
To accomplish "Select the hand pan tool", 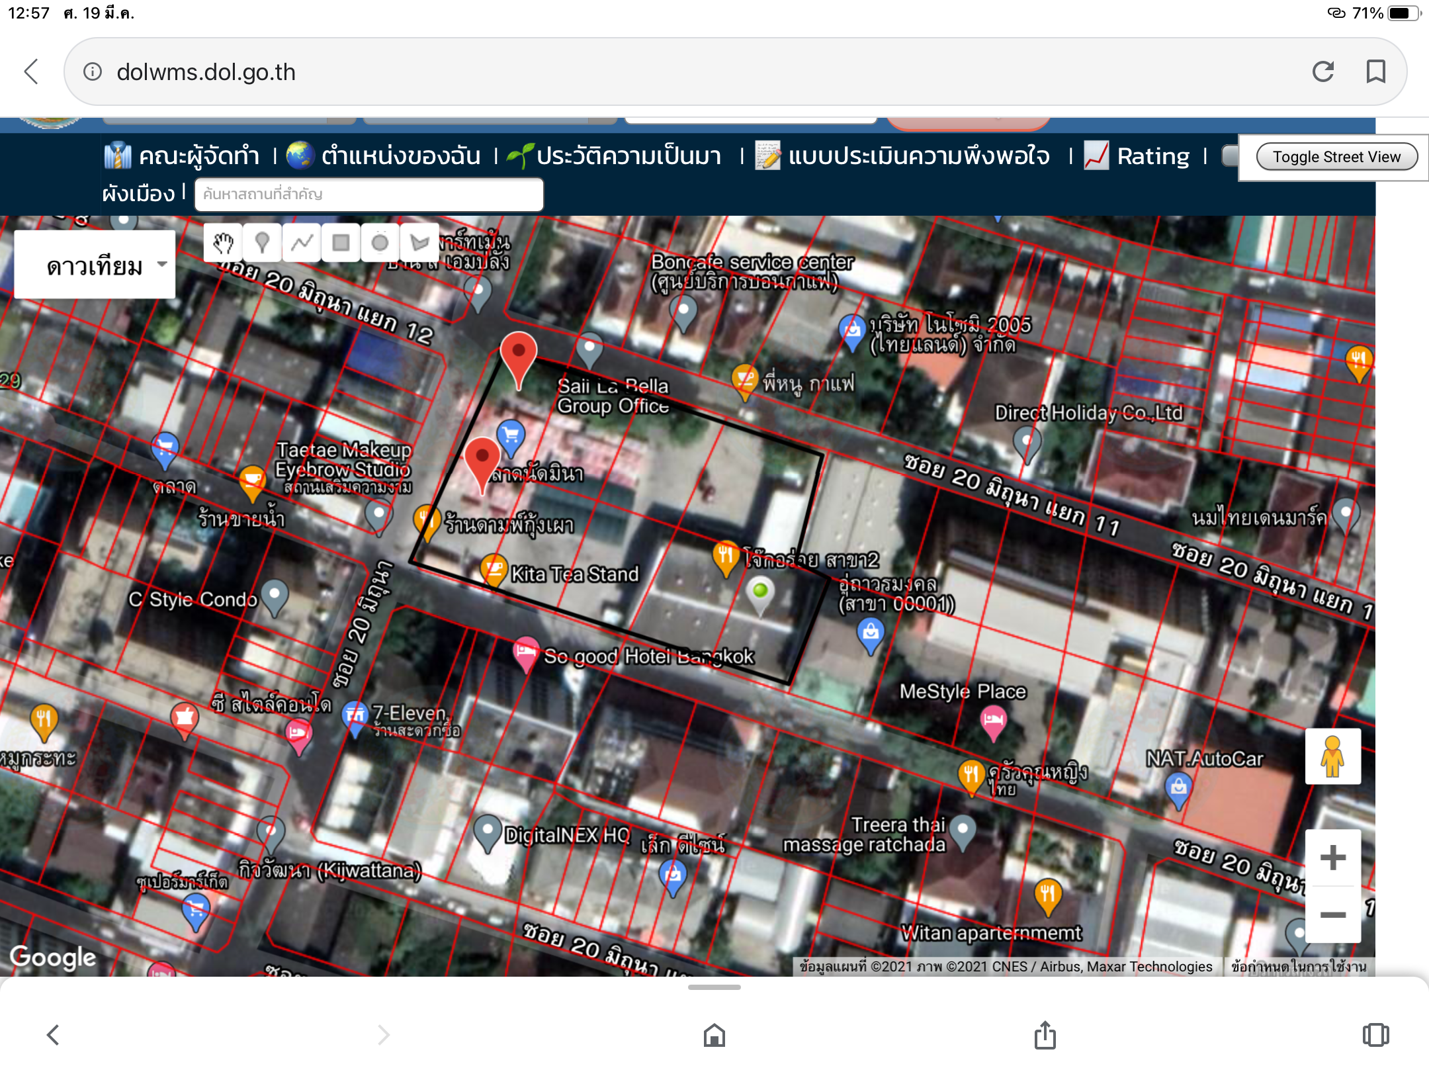I will click(223, 243).
